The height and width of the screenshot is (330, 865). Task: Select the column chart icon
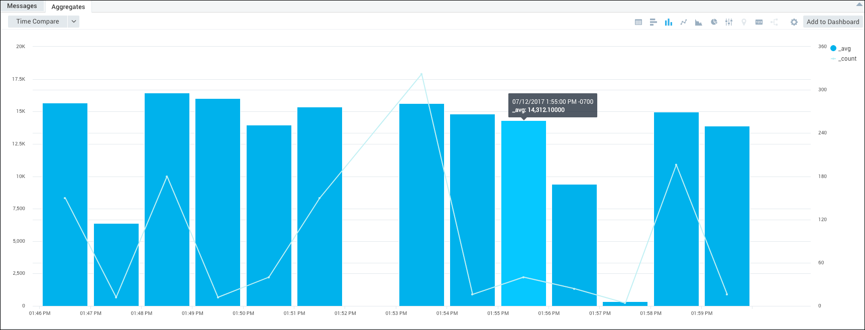pyautogui.click(x=668, y=22)
